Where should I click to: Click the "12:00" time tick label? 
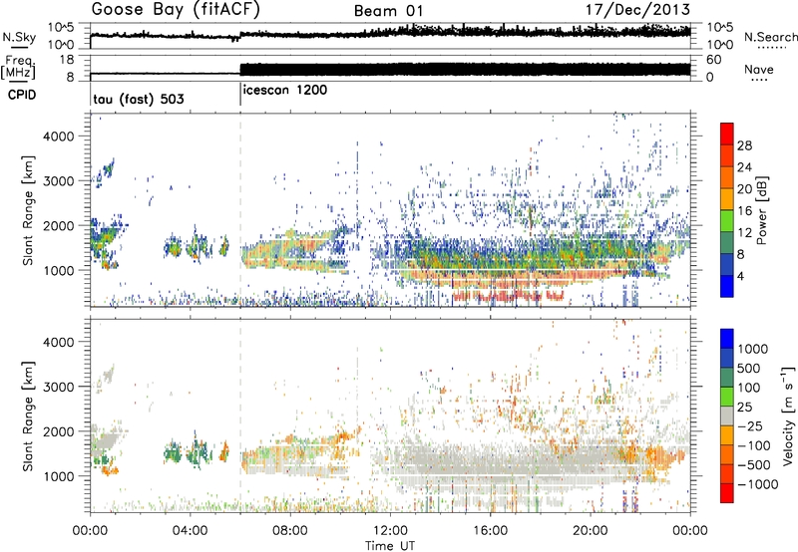pos(390,531)
